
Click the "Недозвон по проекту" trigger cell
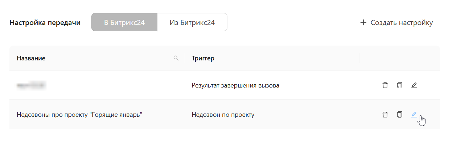223,115
